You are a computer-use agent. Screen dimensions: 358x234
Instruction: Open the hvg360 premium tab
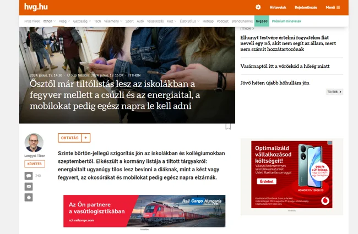click(262, 21)
